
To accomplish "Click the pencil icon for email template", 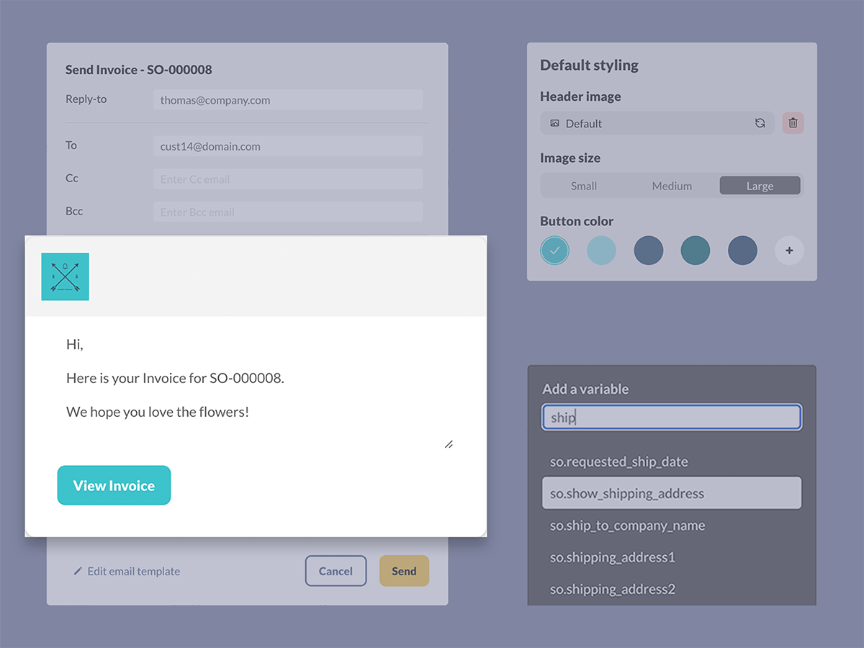I will tap(78, 571).
